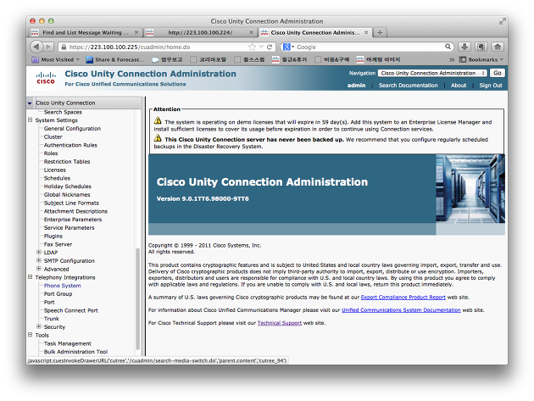Click the padlock site identity icon
534x401 pixels.
tap(64, 47)
